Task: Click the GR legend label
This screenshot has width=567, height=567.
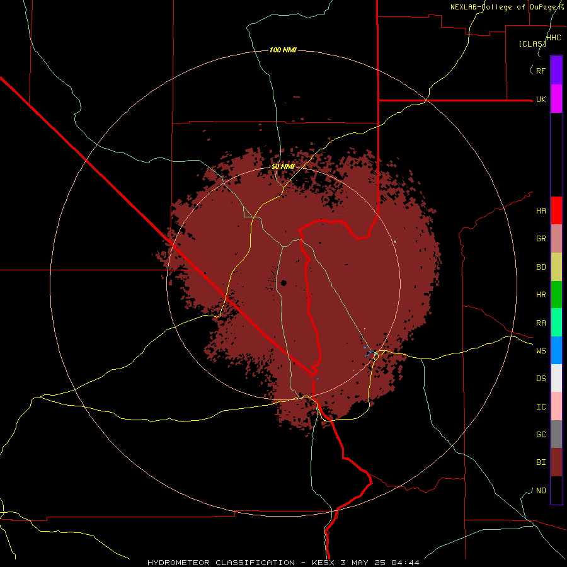Action: tap(541, 239)
